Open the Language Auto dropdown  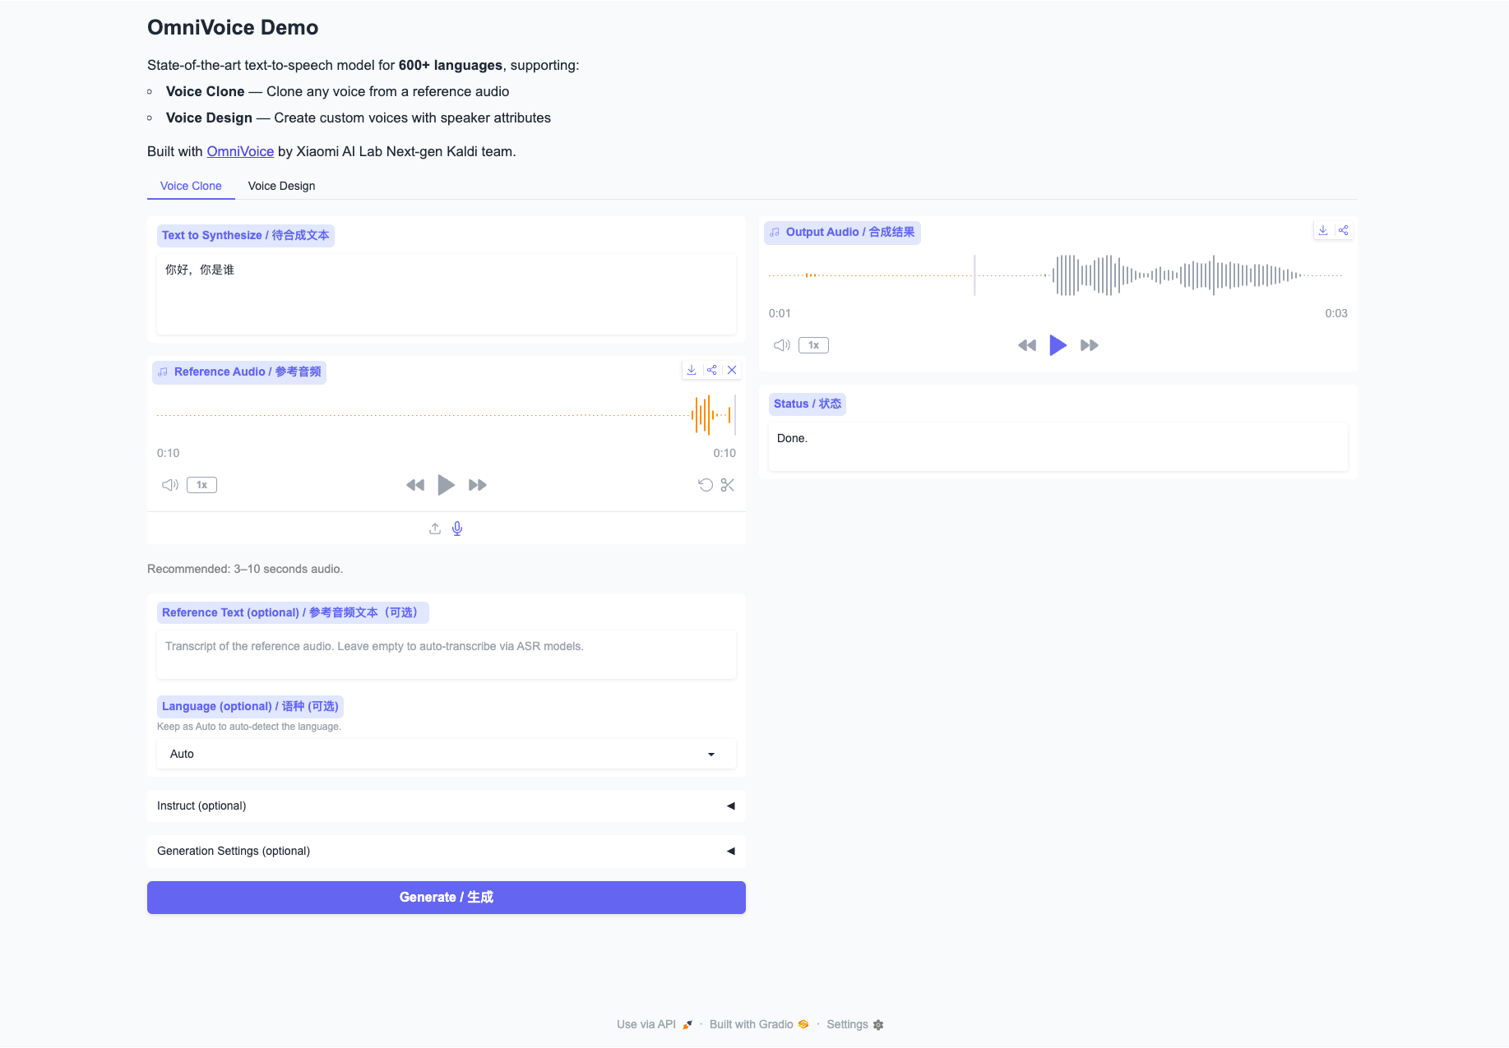446,754
